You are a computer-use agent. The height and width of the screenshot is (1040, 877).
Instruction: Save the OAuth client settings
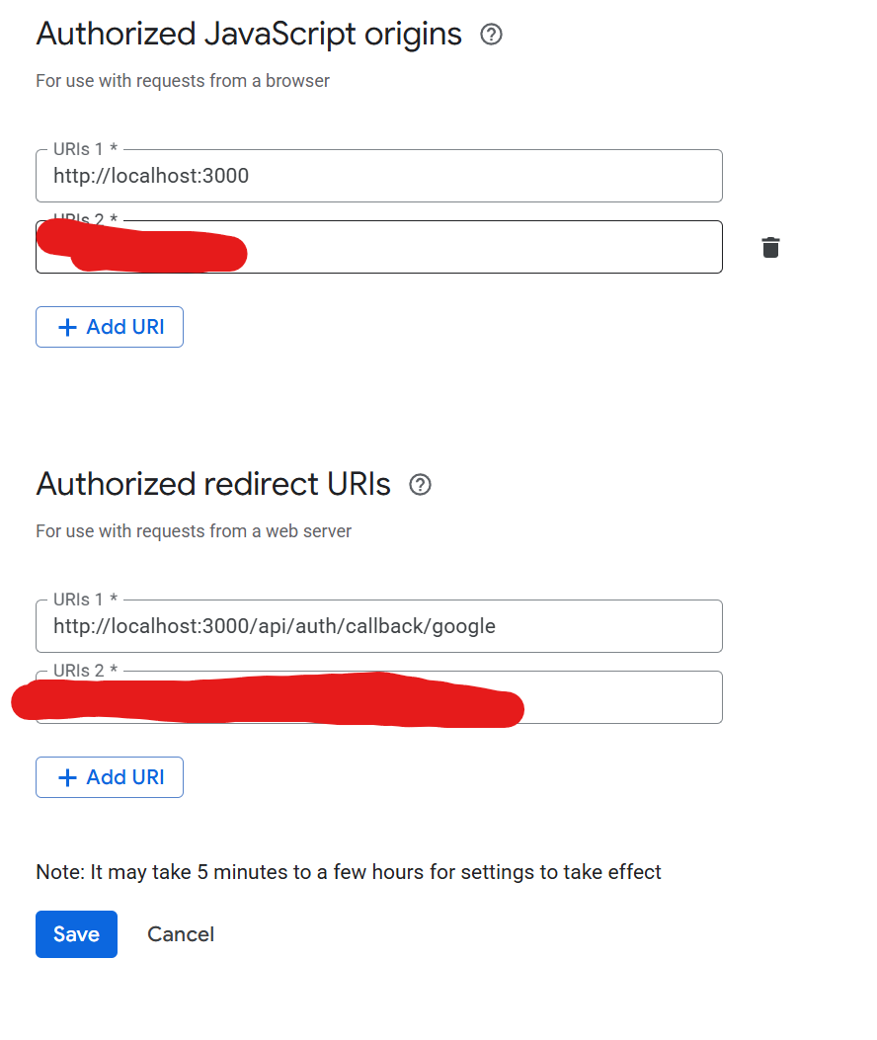click(76, 934)
